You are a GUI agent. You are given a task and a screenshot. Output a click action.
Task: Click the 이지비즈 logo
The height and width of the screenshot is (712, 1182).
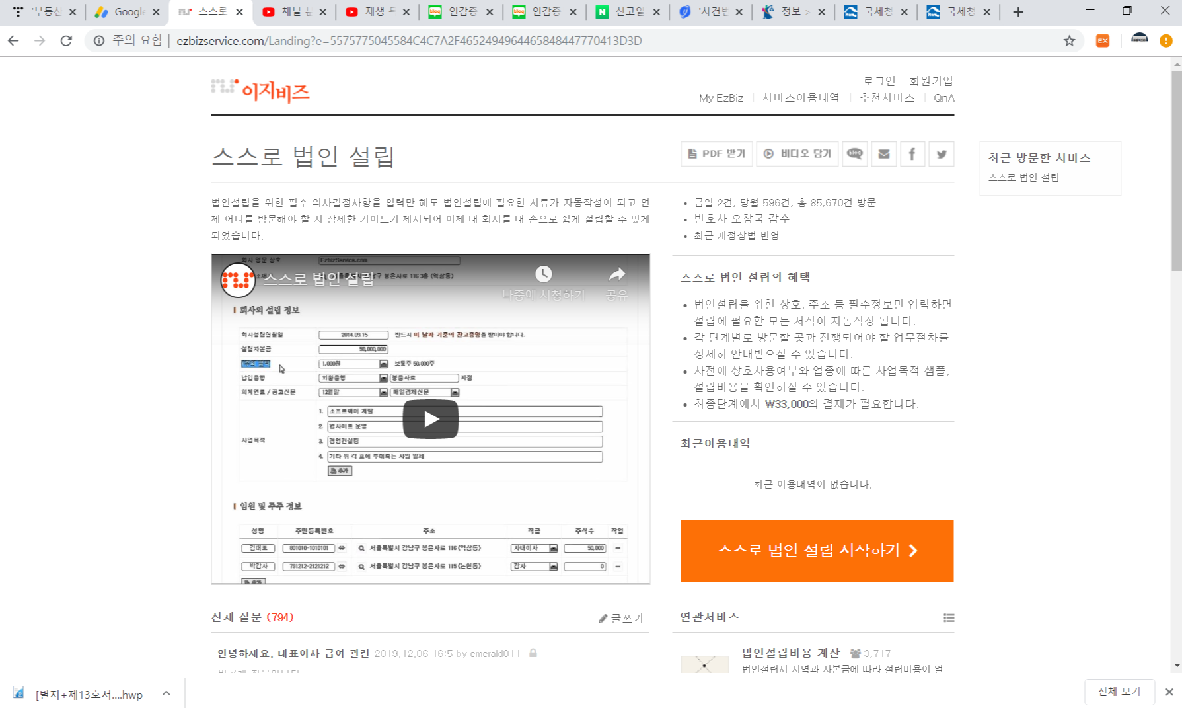[x=260, y=91]
